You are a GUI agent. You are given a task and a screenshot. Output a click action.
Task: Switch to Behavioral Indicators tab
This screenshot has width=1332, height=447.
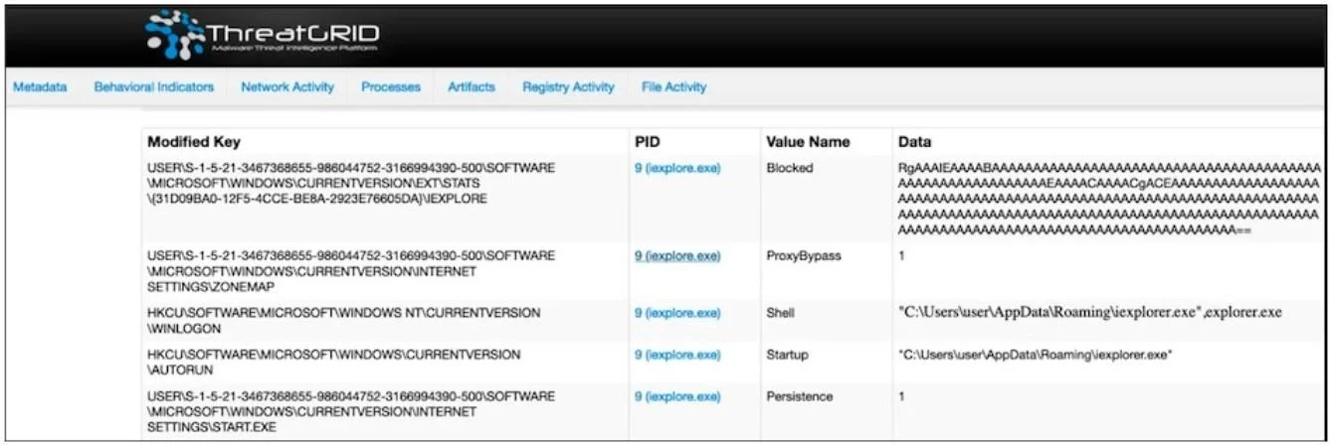154,87
